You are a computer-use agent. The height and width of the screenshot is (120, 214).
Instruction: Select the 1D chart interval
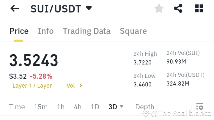point(95,107)
